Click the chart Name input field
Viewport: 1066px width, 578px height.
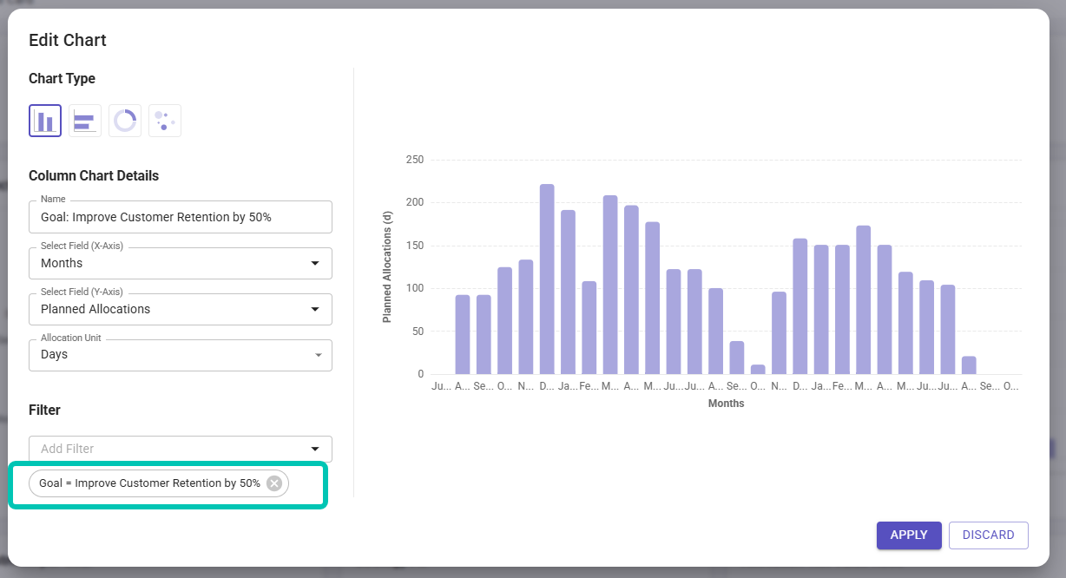(181, 217)
